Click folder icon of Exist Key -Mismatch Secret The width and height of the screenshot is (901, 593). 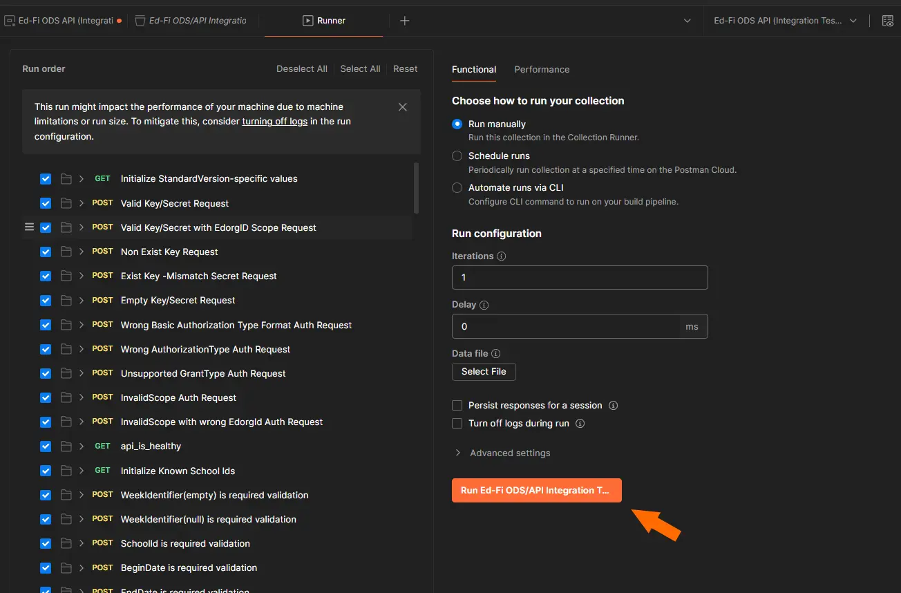coord(66,276)
